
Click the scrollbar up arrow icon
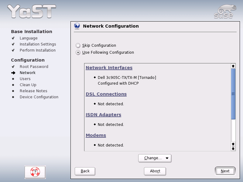point(233,66)
